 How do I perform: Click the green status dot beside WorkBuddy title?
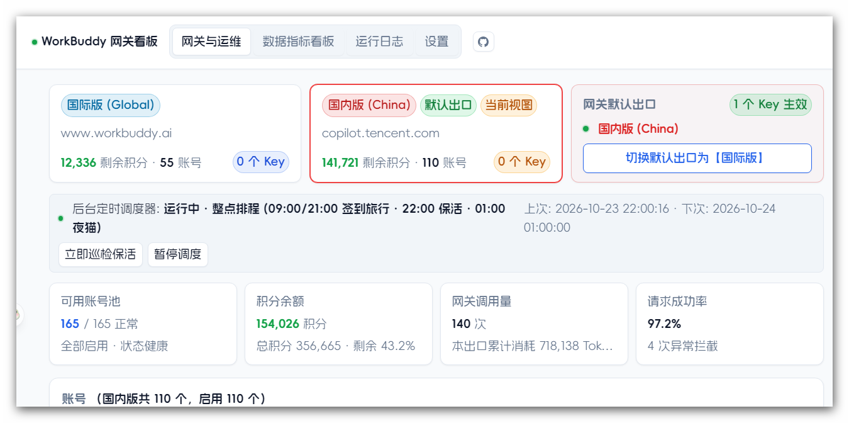[x=35, y=42]
